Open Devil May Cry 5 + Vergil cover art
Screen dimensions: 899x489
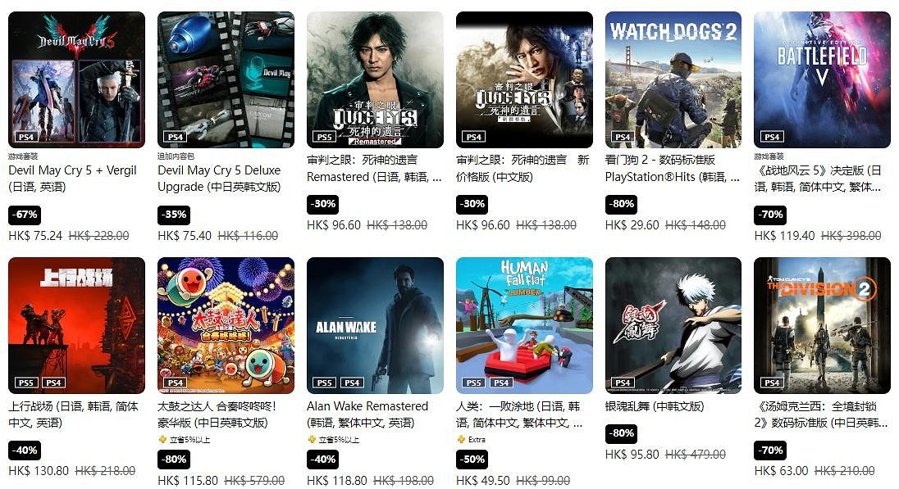point(76,79)
